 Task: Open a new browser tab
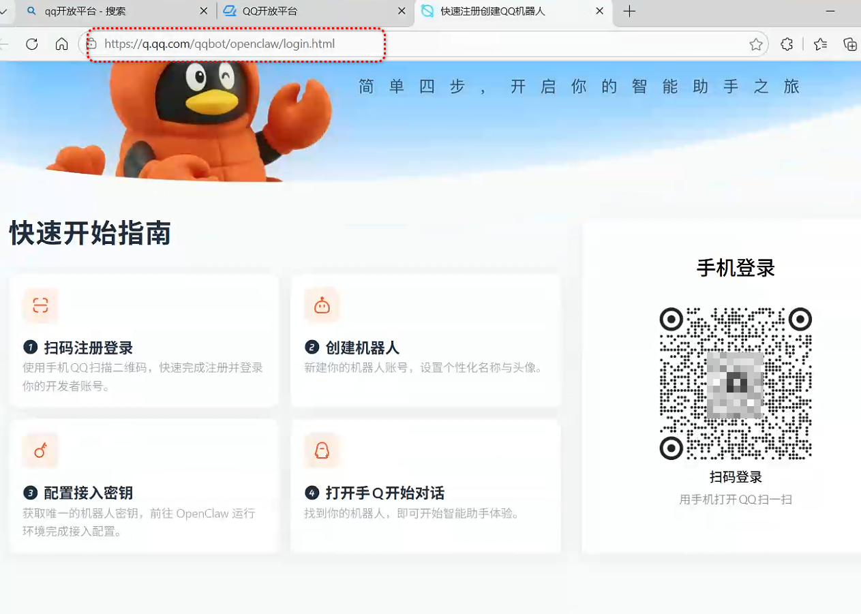click(x=629, y=12)
